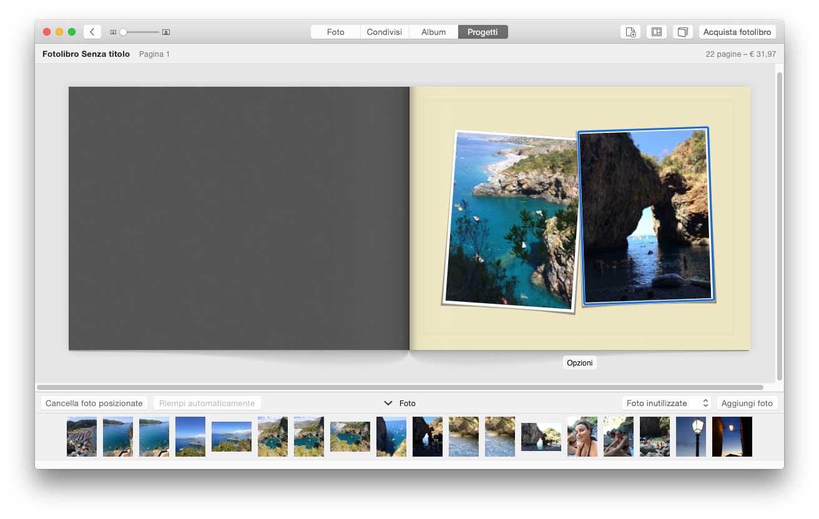This screenshot has width=819, height=519.
Task: Open the Condivisi tab
Action: pos(384,32)
